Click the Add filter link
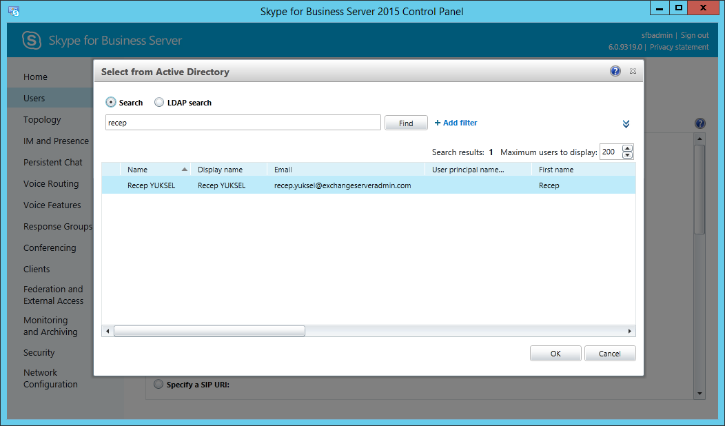This screenshot has height=426, width=725. pyautogui.click(x=456, y=123)
